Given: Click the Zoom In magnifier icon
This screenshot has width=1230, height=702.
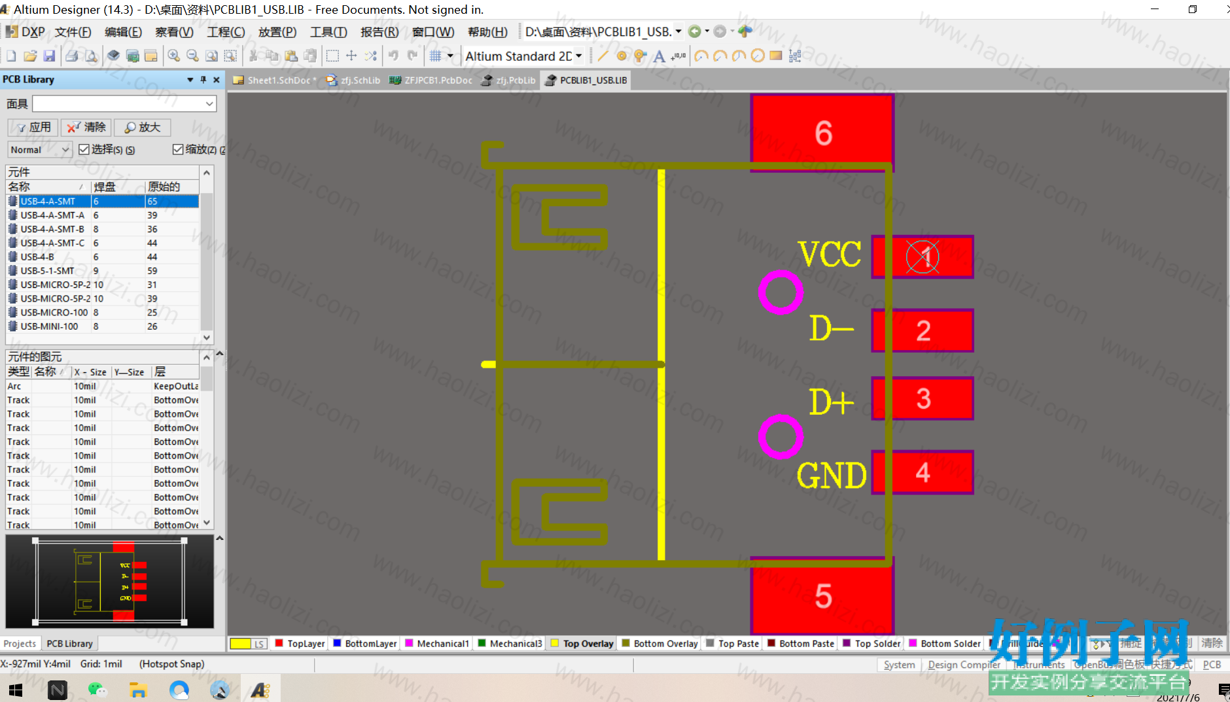Looking at the screenshot, I should click(x=173, y=56).
